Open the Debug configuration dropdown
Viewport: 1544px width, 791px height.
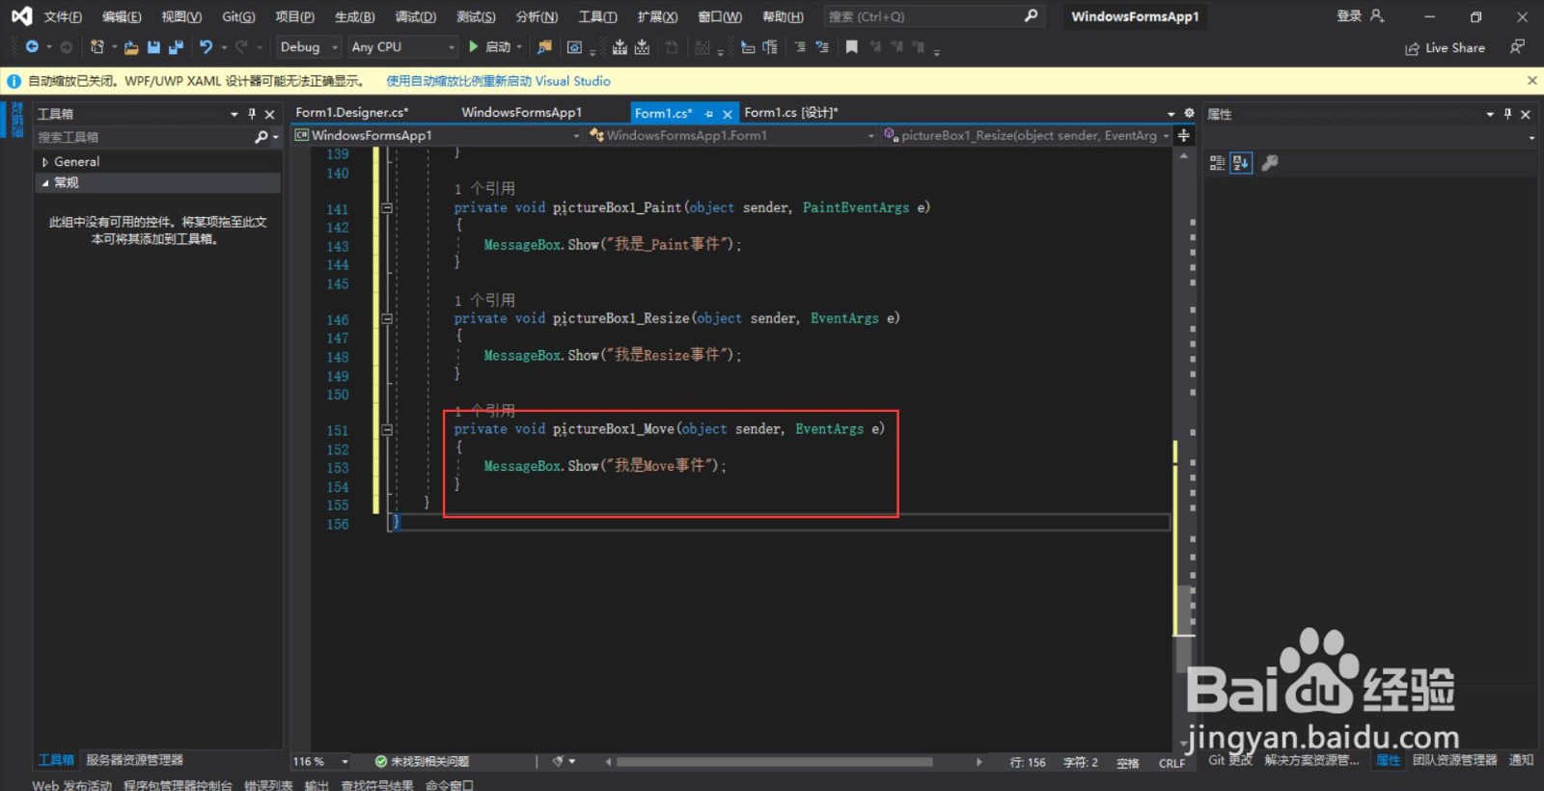[309, 46]
